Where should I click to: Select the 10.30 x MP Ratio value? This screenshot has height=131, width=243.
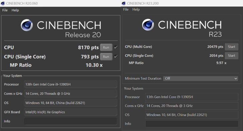coord(94,65)
